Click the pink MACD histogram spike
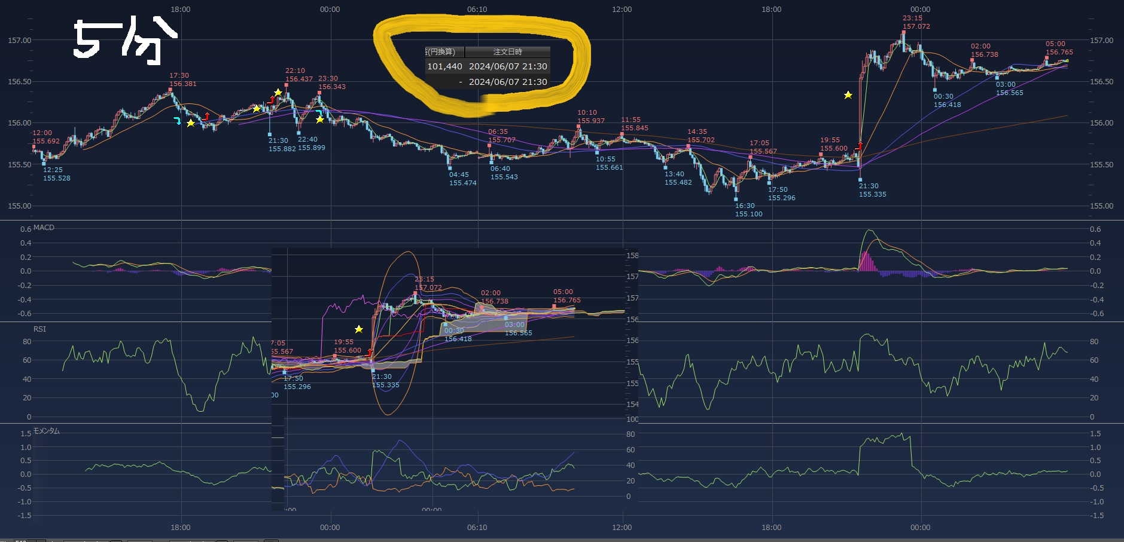1124x542 pixels. pos(866,262)
